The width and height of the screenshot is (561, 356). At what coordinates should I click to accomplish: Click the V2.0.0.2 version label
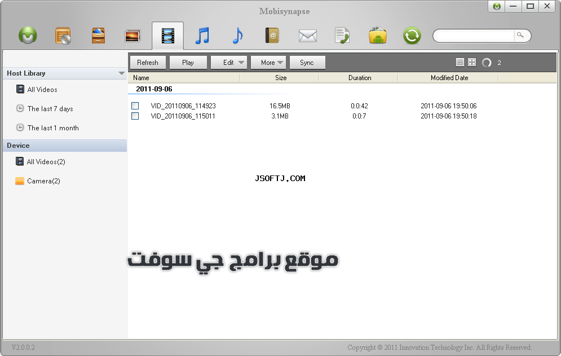pos(23,348)
